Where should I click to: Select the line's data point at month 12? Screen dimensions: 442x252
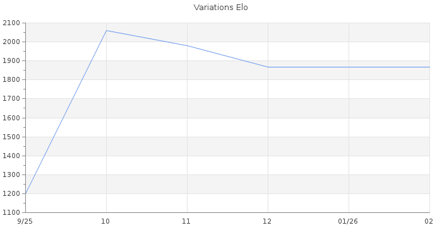(268, 67)
